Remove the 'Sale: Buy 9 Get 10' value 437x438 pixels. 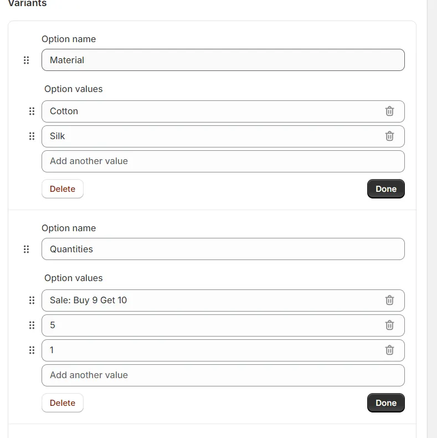coord(389,301)
